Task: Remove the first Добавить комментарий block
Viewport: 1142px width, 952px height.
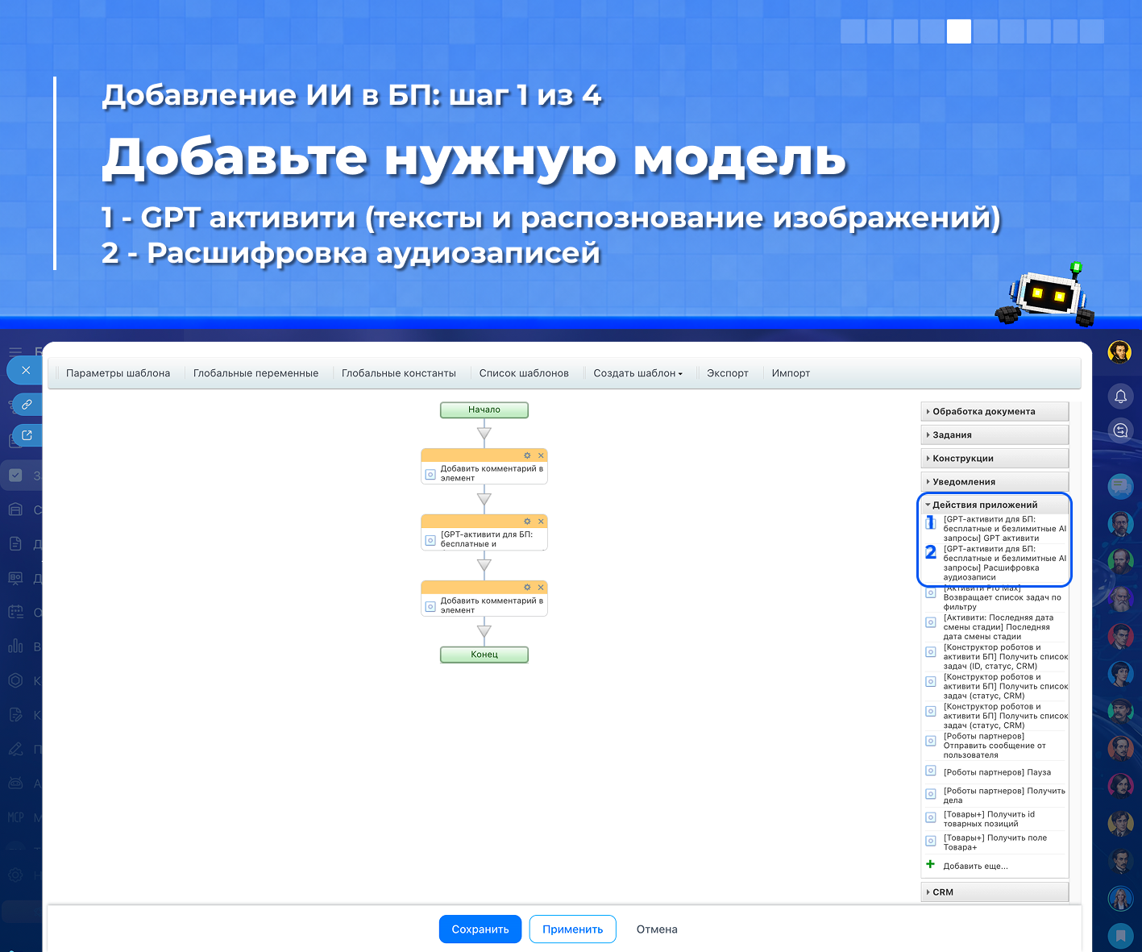Action: [x=541, y=455]
